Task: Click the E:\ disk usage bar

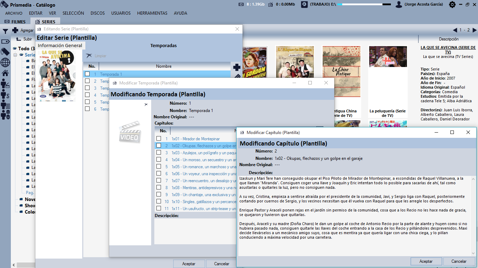Action: point(366,5)
